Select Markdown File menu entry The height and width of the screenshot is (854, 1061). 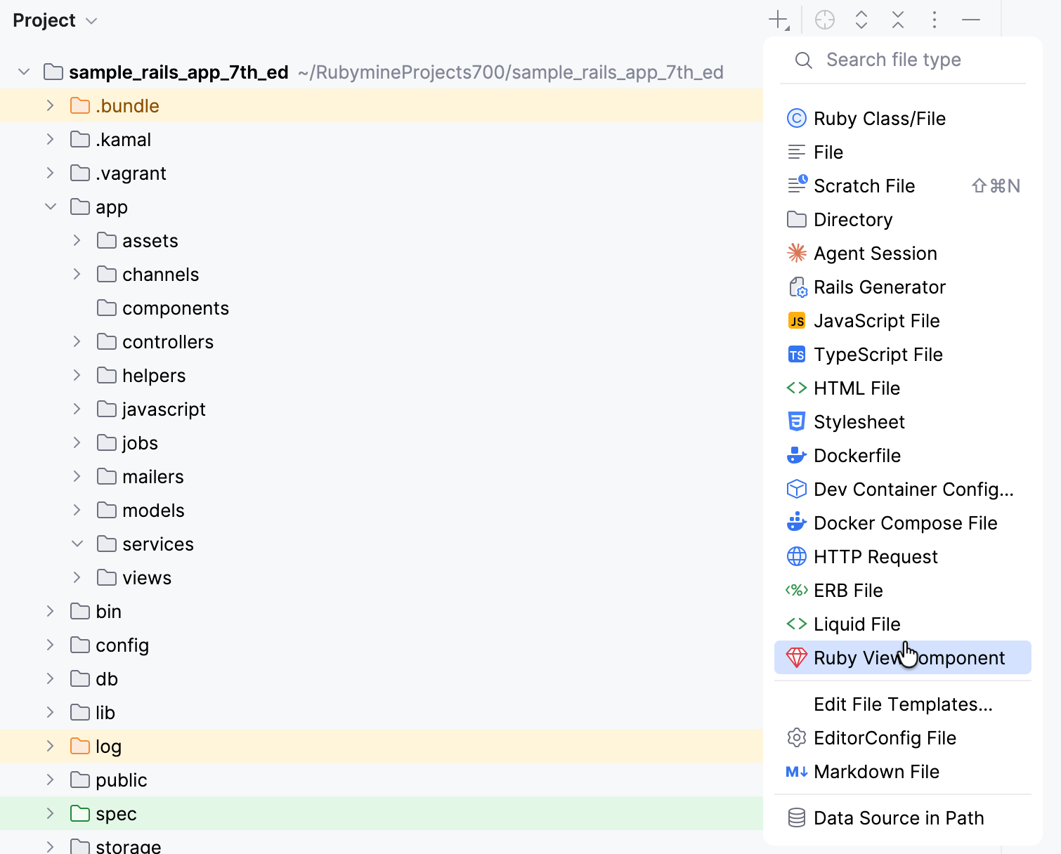903,771
